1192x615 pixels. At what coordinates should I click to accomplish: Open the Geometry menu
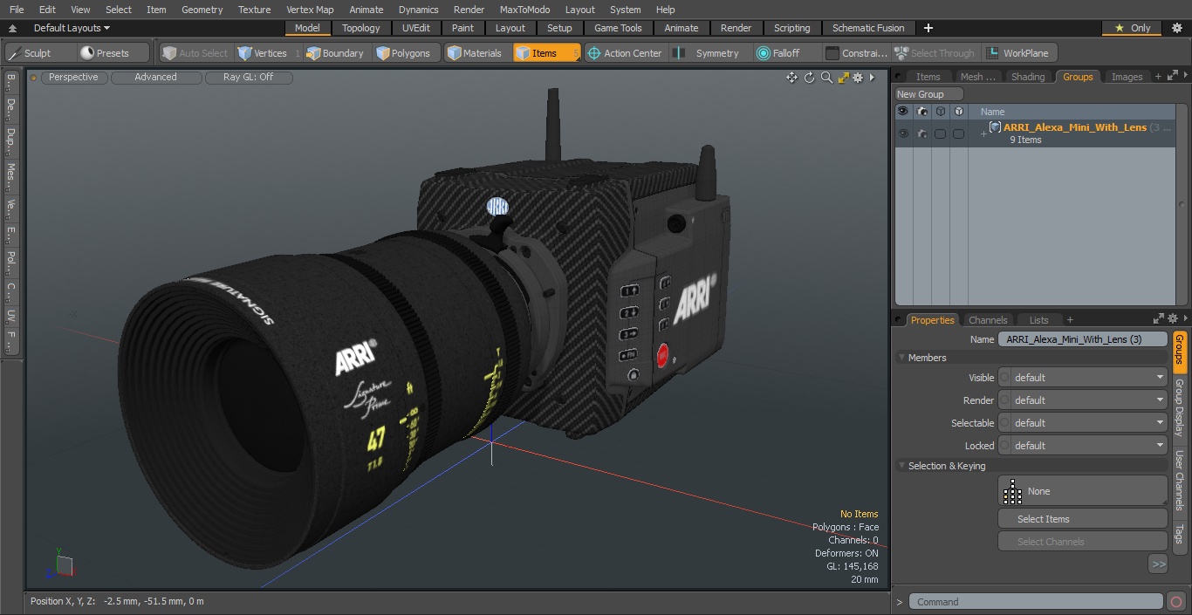tap(202, 10)
